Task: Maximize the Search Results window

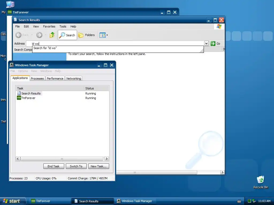Action: [215, 20]
